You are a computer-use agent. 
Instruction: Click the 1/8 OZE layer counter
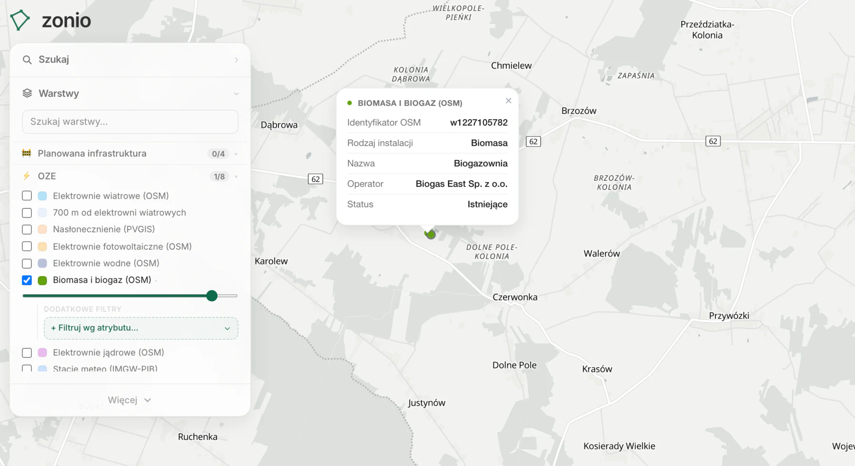click(219, 177)
